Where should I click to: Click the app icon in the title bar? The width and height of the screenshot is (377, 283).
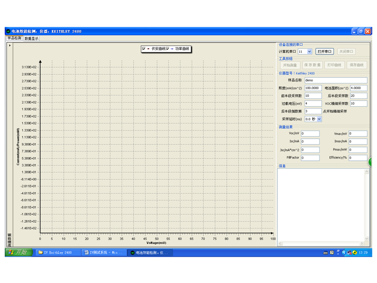[x=8, y=31]
